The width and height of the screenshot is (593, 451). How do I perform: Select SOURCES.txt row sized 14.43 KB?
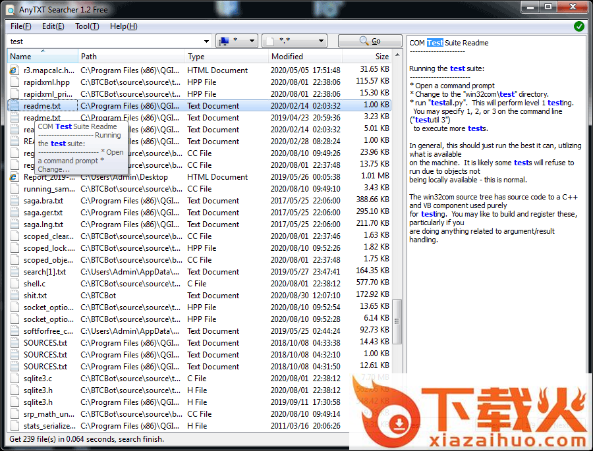pyautogui.click(x=199, y=343)
